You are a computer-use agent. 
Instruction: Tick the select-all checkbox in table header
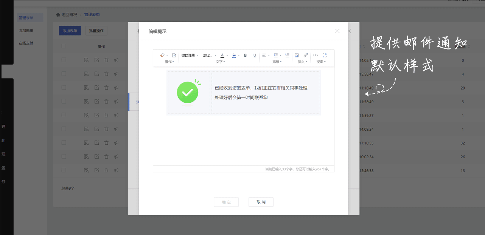64,46
